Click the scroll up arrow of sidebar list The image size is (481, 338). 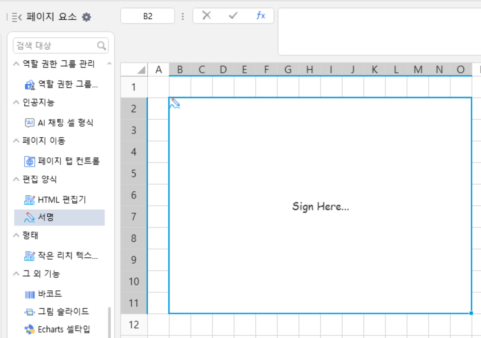click(109, 64)
